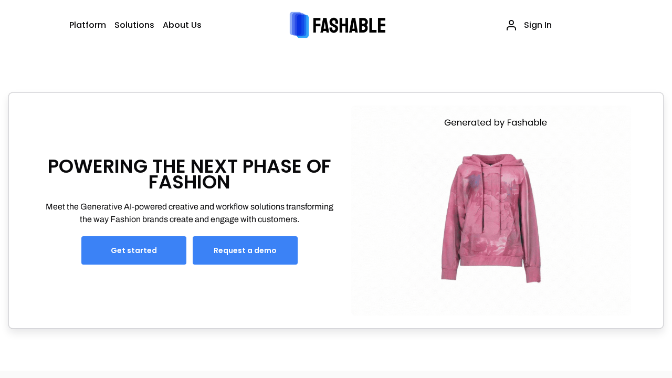Open the Solutions page
This screenshot has width=672, height=378.
click(134, 25)
